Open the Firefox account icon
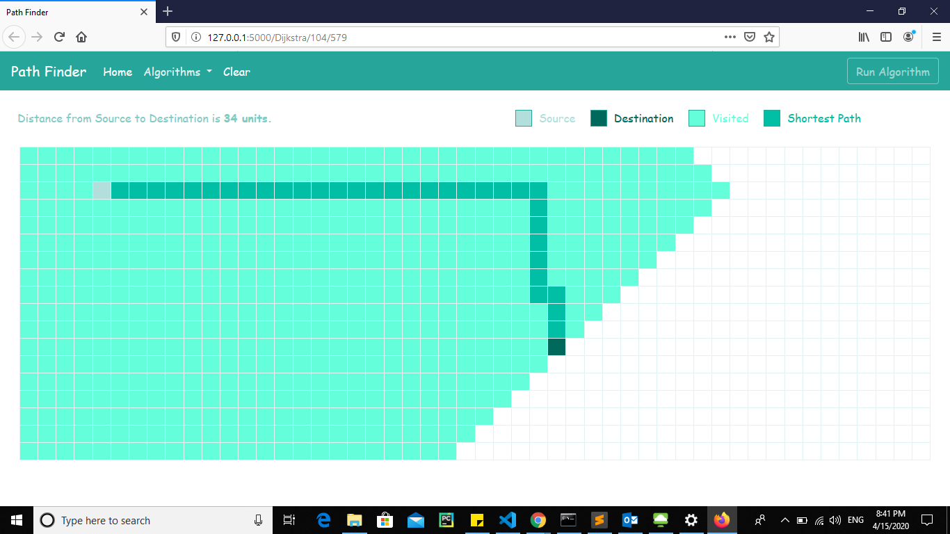Screen dimensions: 950x534 click(908, 37)
